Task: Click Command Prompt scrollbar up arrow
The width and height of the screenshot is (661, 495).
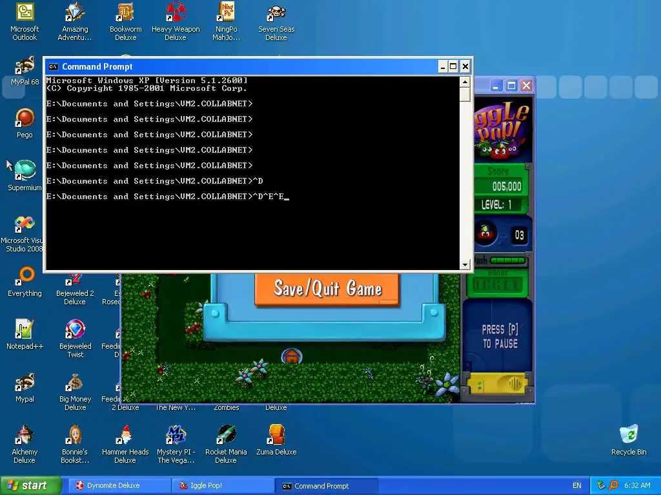Action: click(x=465, y=82)
